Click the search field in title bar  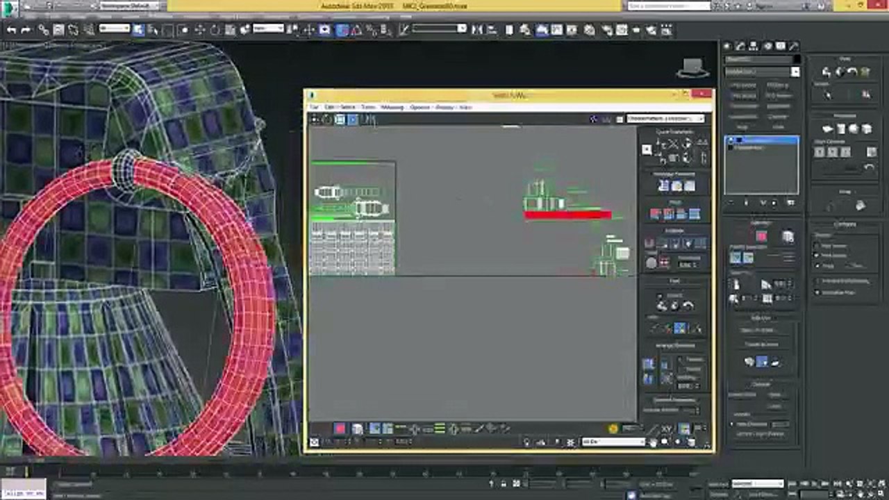tap(669, 6)
